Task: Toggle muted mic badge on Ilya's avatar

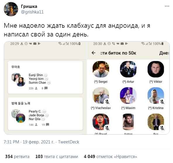Action: [x=162, y=128]
